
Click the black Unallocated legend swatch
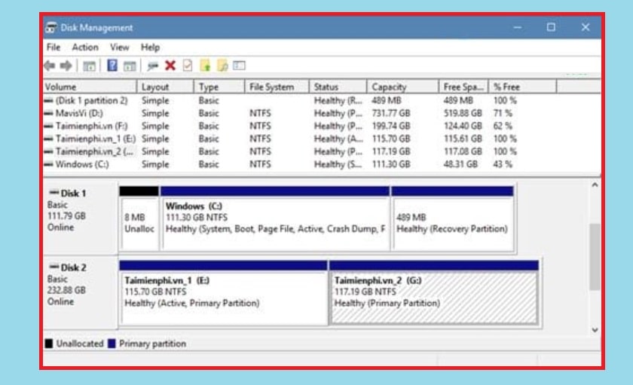[49, 344]
